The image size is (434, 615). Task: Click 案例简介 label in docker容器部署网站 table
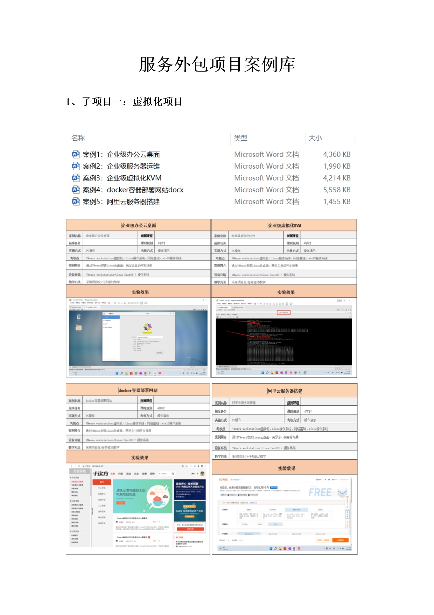[x=74, y=431]
